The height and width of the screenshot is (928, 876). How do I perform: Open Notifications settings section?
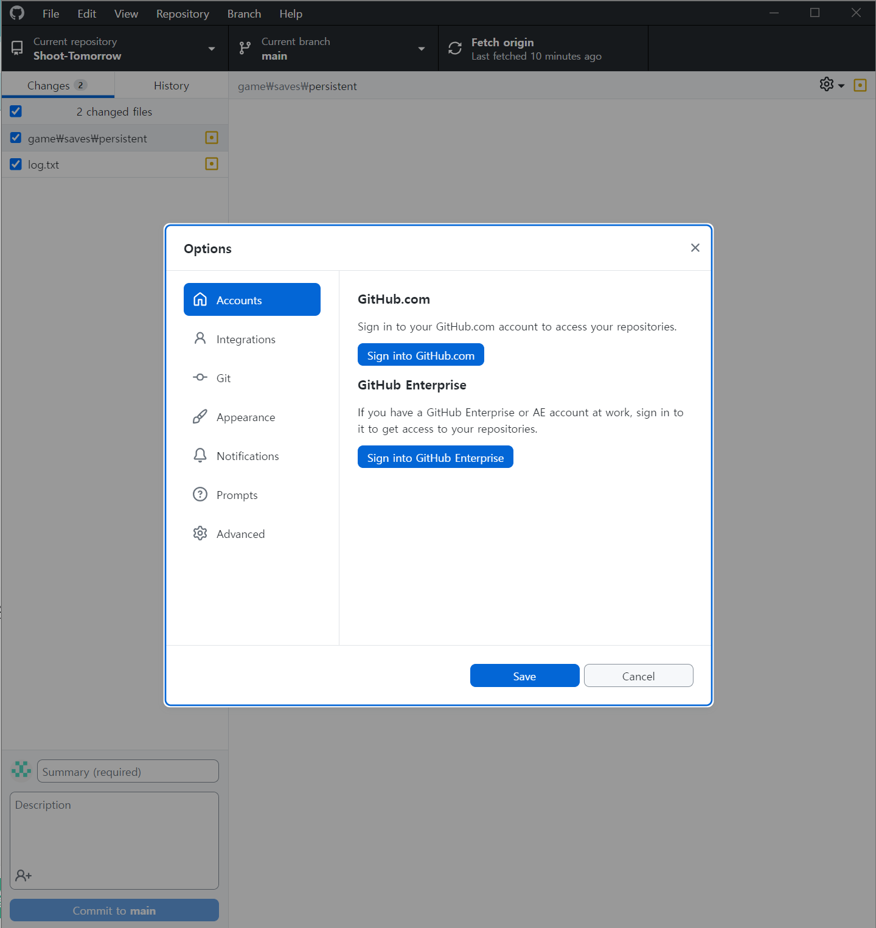(252, 456)
